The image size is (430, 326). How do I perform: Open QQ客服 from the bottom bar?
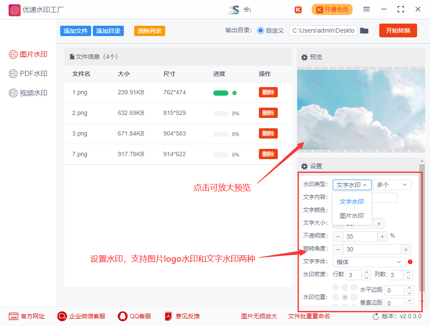pyautogui.click(x=122, y=316)
